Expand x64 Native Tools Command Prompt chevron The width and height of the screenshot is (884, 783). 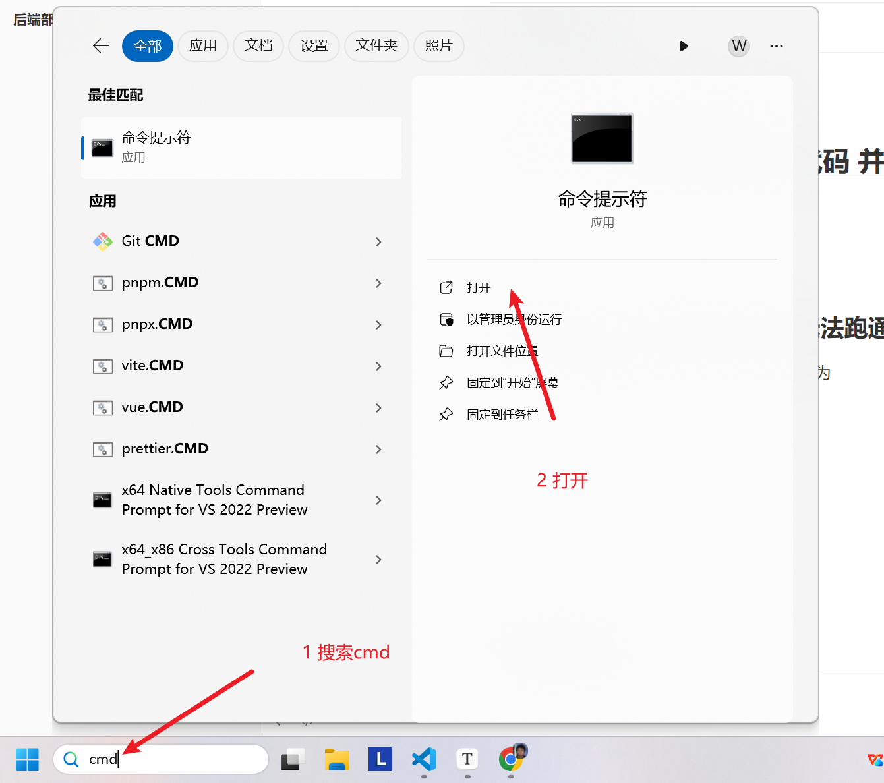pyautogui.click(x=378, y=500)
